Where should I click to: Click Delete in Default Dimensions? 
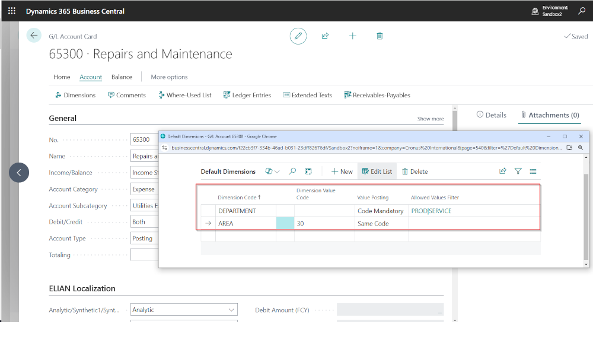point(415,171)
